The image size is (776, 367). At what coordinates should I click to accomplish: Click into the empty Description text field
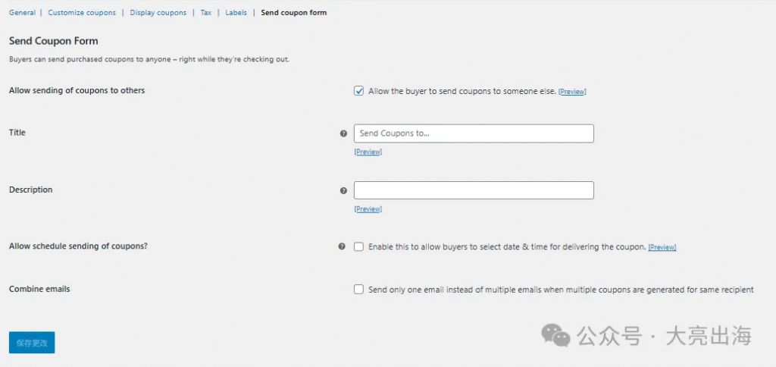[474, 190]
